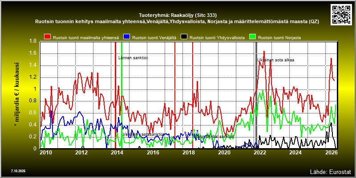Click x-axis label 2020
The height and width of the screenshot is (178, 356).
pyautogui.click(x=224, y=152)
